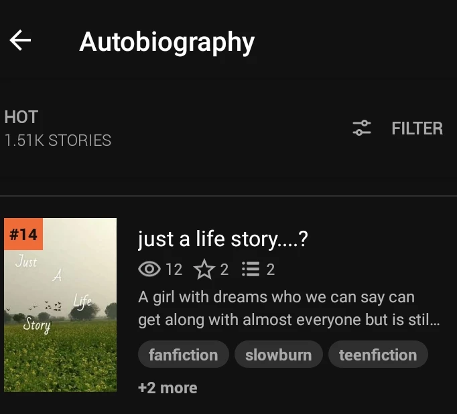Tap the #14 rank badge
The width and height of the screenshot is (457, 414).
coord(23,234)
